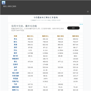Image resolution: width=91 pixels, height=91 pixels.
Task: Select the 849.31 pound spot buy value
Action: [30, 45]
